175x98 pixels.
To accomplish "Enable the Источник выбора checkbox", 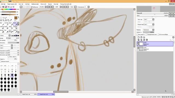I will [158, 35].
